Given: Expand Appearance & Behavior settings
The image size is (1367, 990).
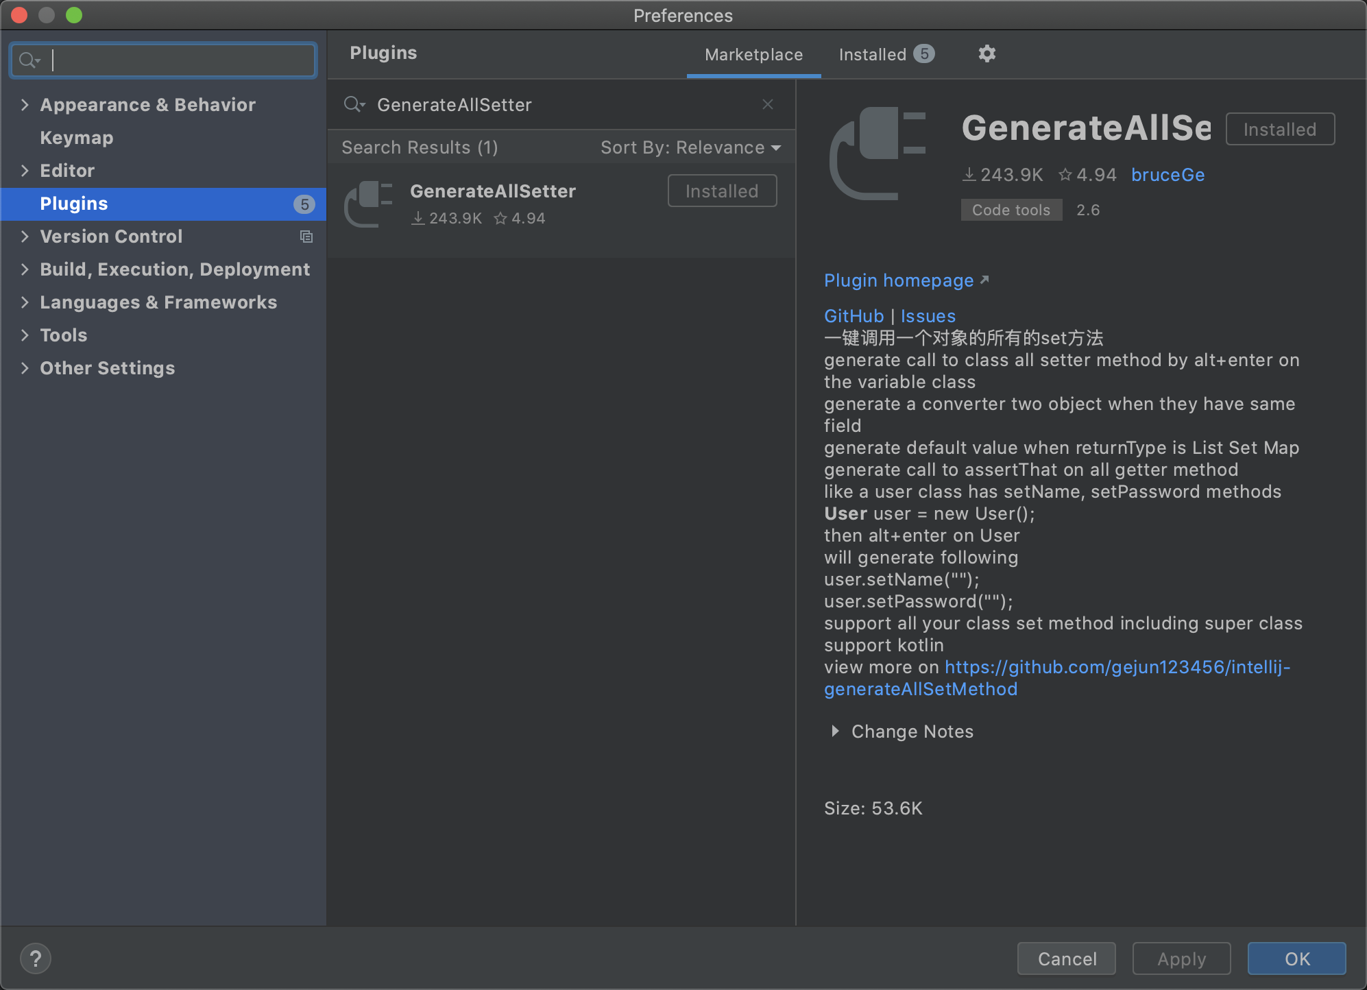Looking at the screenshot, I should coord(25,105).
